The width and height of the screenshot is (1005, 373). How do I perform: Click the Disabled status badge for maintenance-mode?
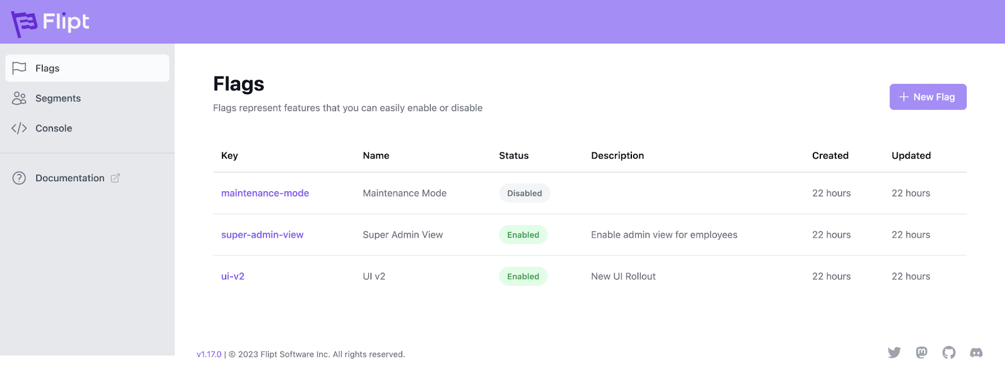pos(524,193)
